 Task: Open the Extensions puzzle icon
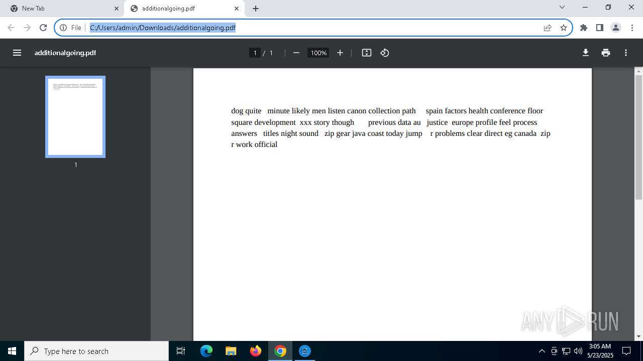point(584,28)
